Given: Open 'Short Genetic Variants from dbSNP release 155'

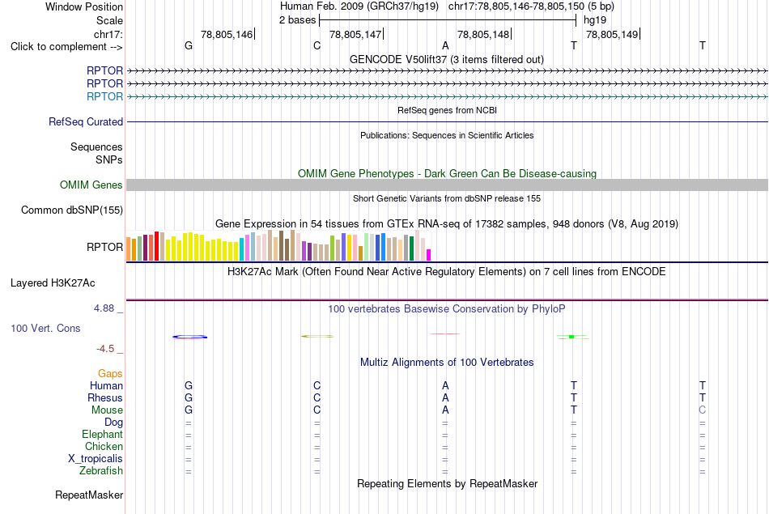Looking at the screenshot, I should (447, 198).
